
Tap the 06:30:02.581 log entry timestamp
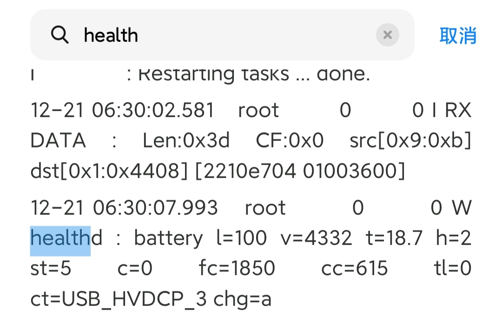click(153, 110)
